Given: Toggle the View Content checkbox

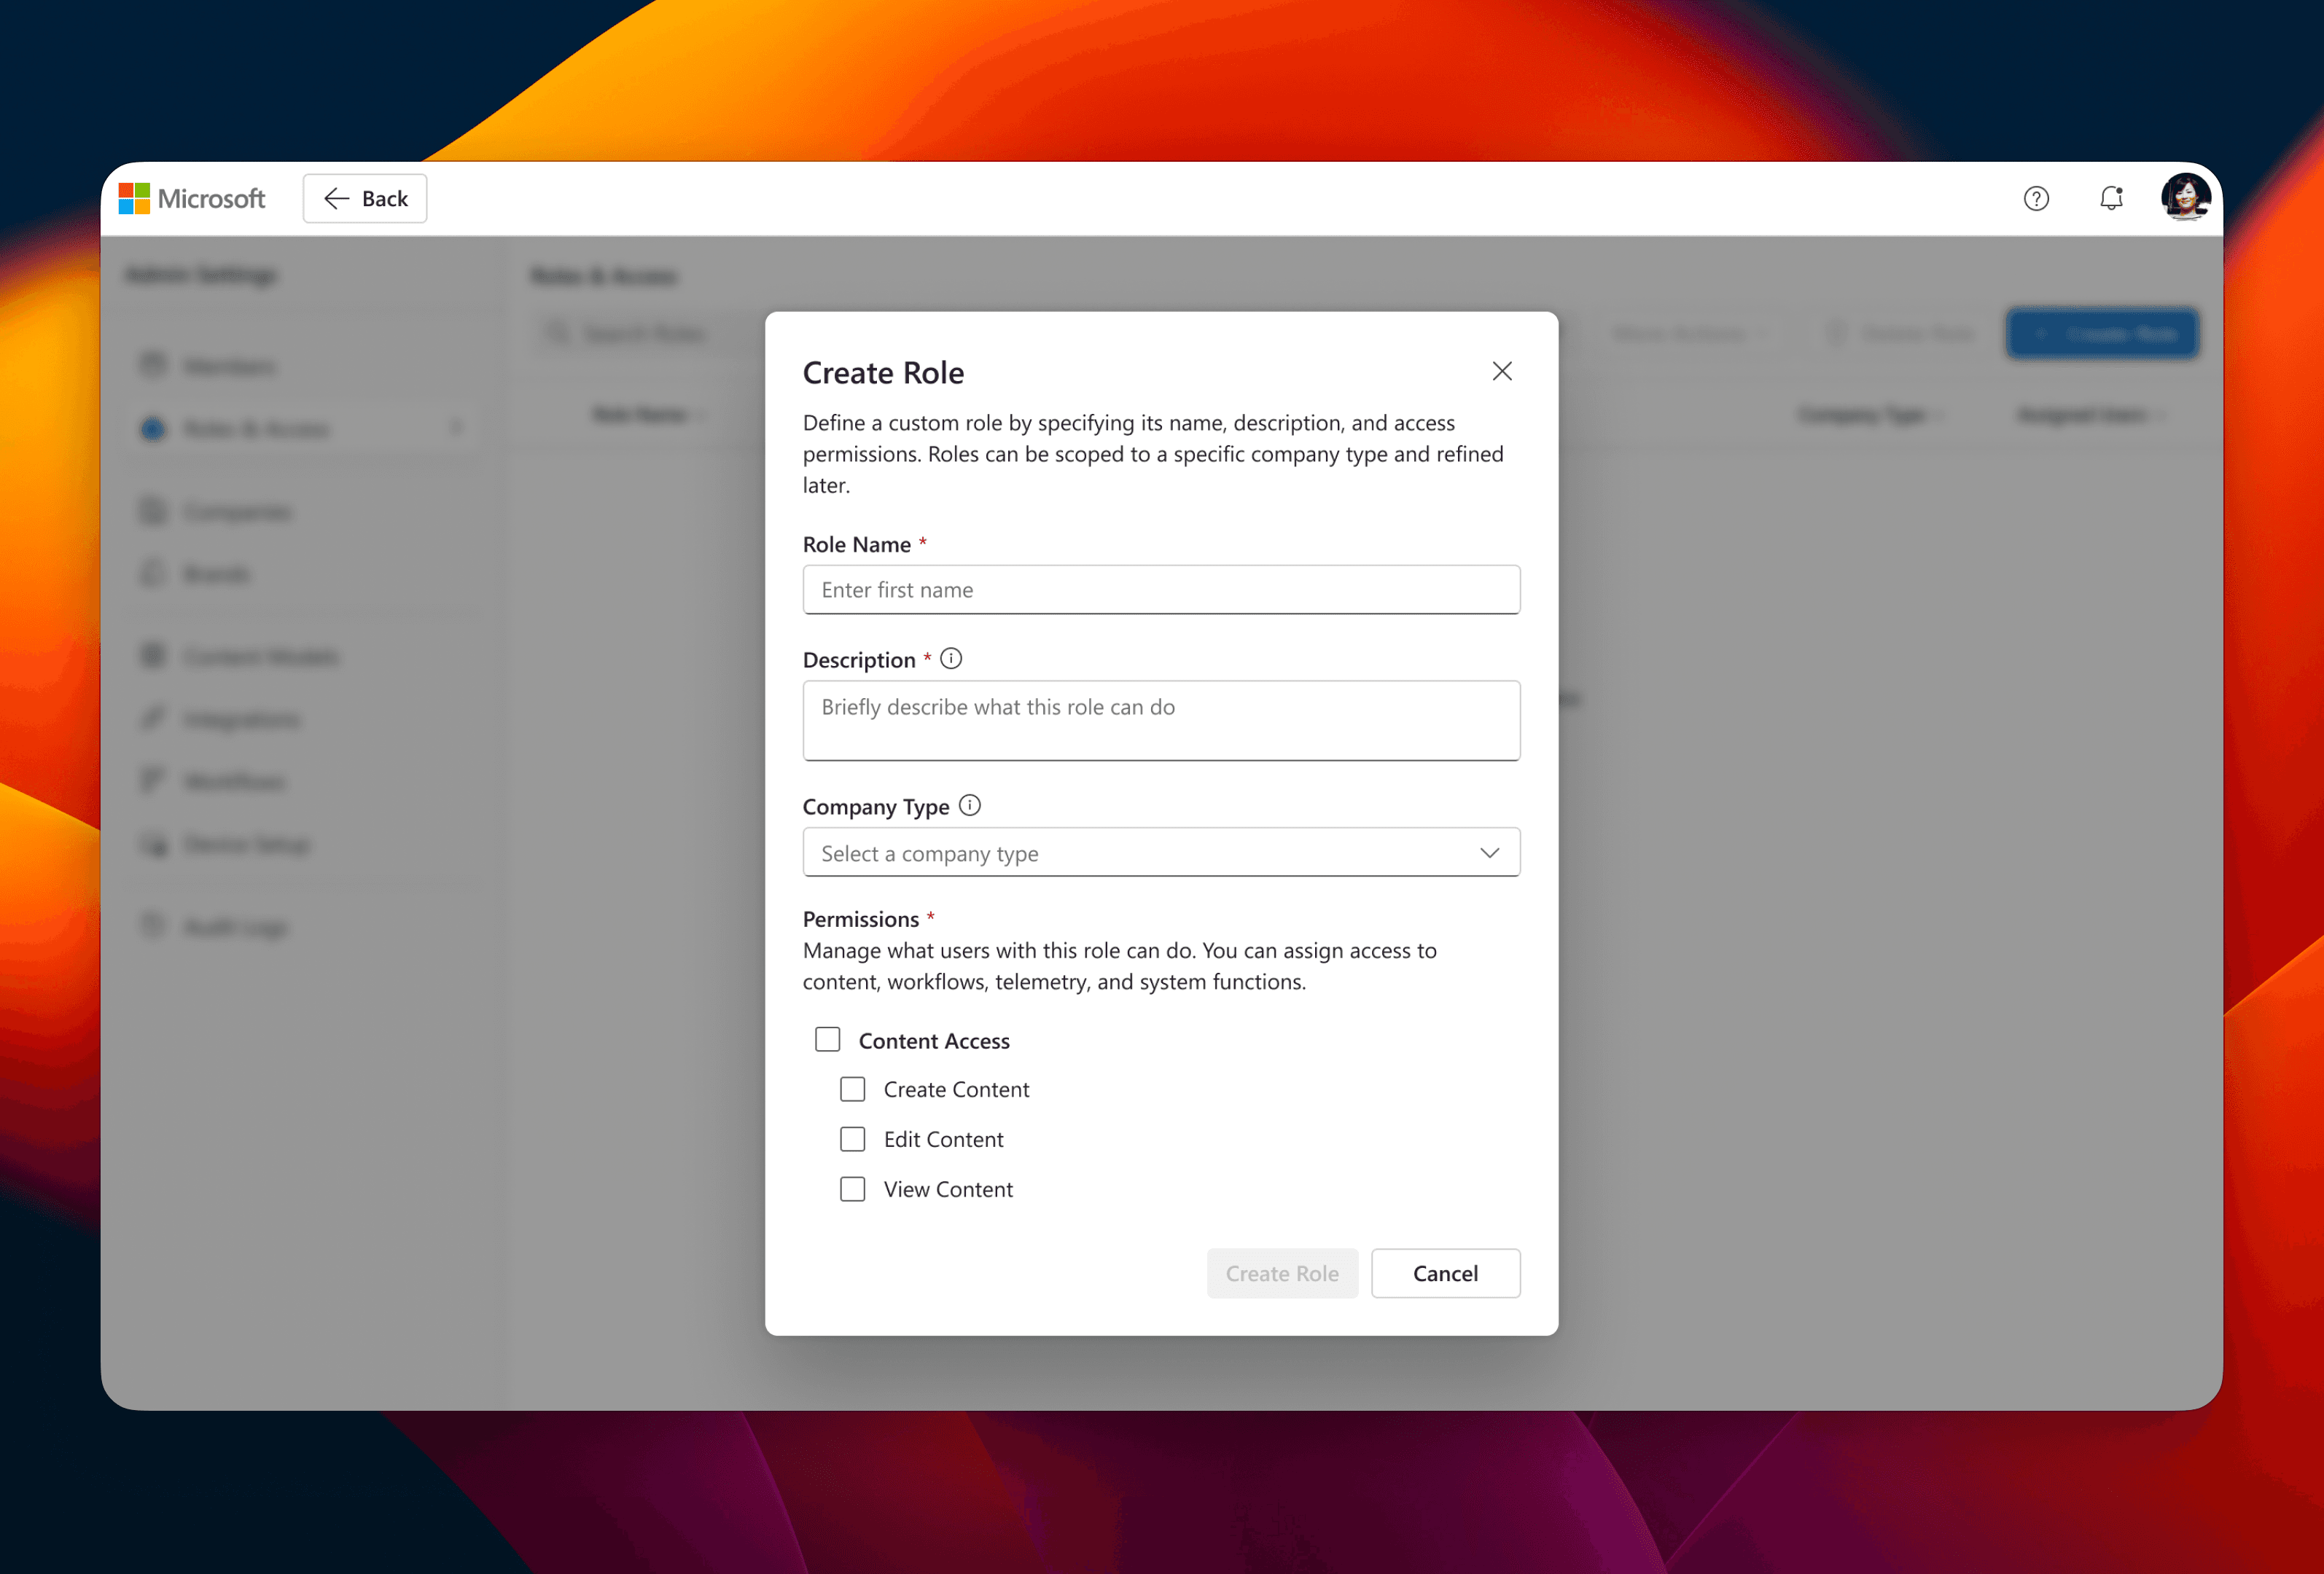Looking at the screenshot, I should click(x=853, y=1189).
